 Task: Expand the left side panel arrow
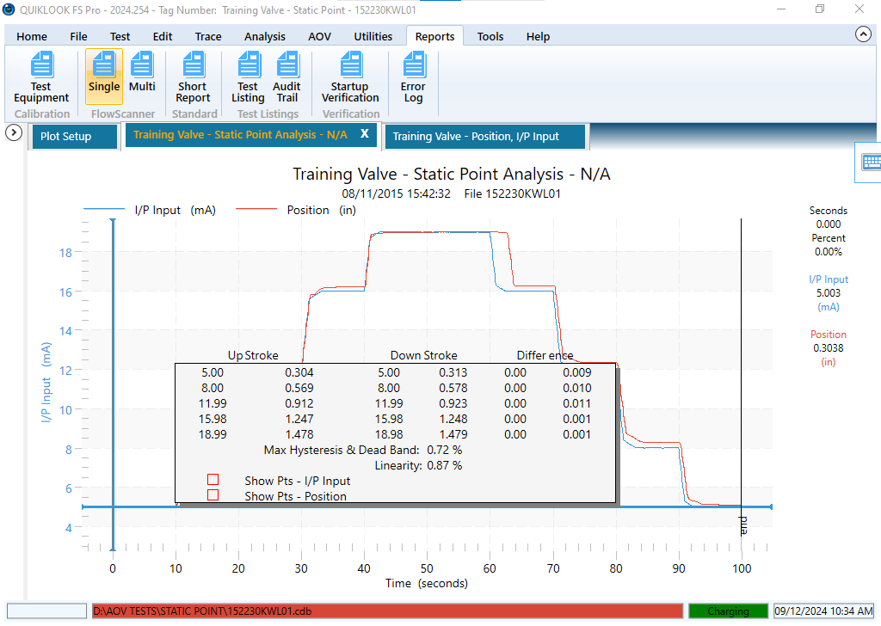point(13,133)
